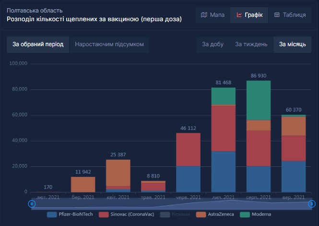This screenshot has width=319, height=226.
Task: Click the Pfizer segment in черв. 2021 bar
Action: (x=188, y=179)
